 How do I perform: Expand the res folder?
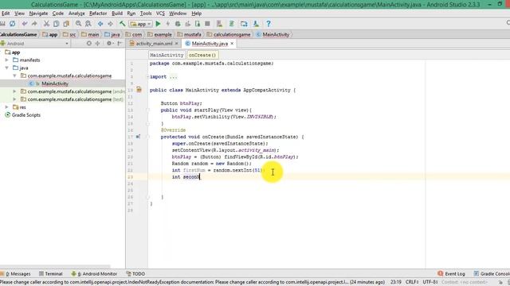tap(6, 107)
